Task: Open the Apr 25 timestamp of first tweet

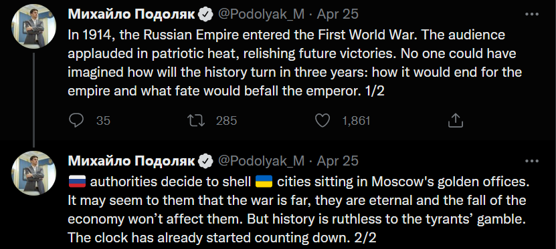Action: [x=338, y=15]
